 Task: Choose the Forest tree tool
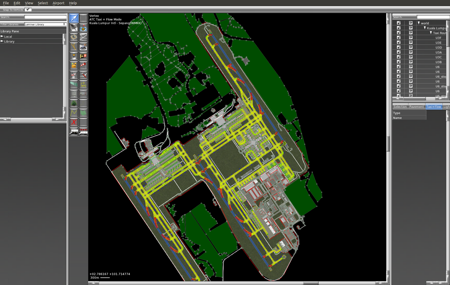click(74, 103)
